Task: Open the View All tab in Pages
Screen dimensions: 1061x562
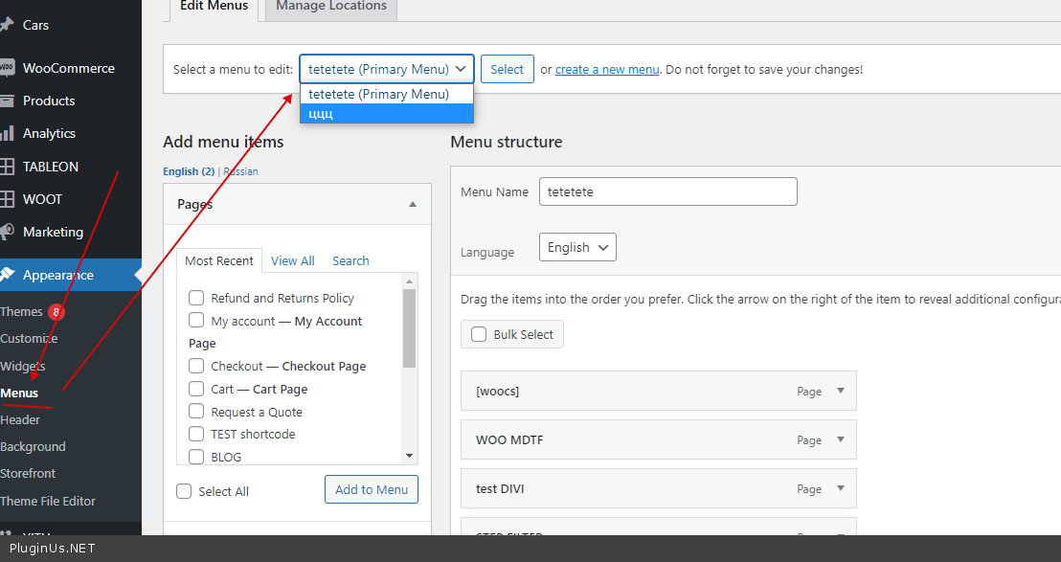Action: click(292, 260)
